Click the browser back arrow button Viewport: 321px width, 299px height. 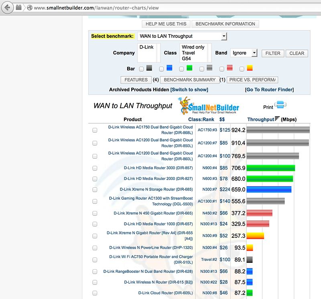8,8
